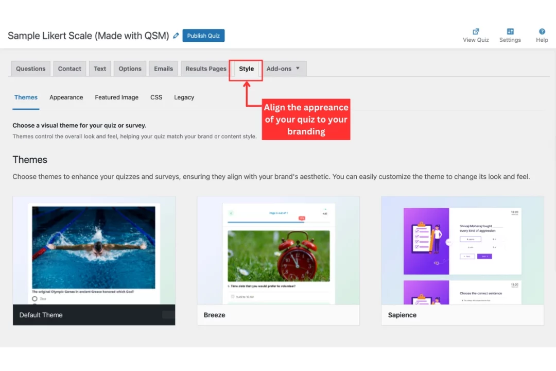
Task: Go to the Emails tab
Action: 163,68
